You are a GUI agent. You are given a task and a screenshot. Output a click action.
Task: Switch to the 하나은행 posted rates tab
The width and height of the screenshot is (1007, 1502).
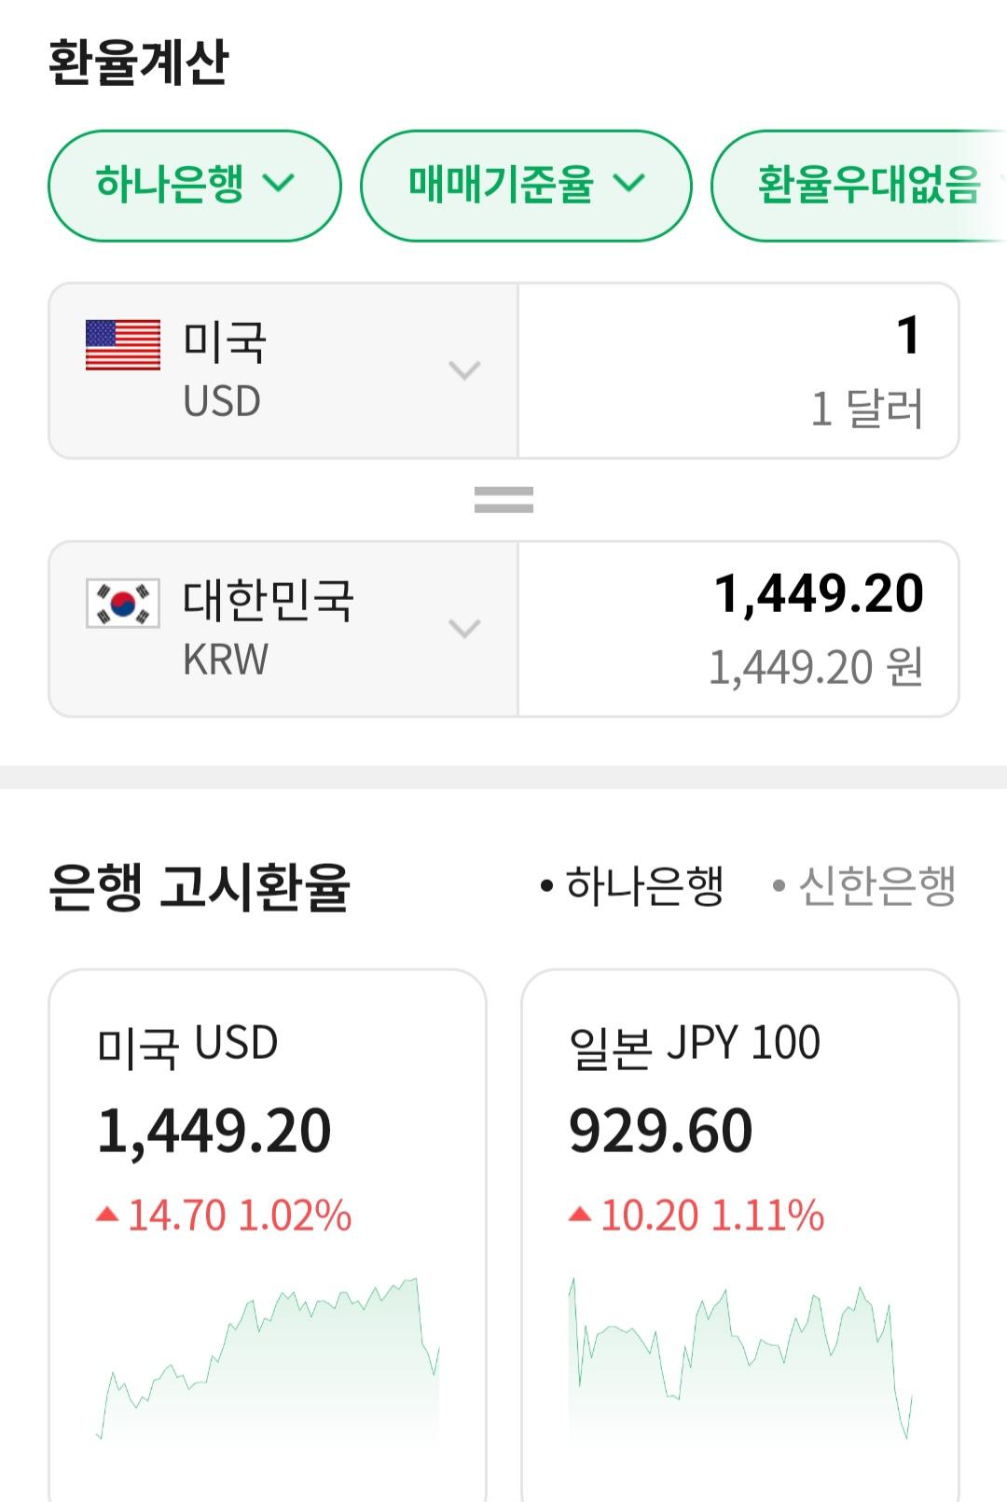tap(633, 885)
